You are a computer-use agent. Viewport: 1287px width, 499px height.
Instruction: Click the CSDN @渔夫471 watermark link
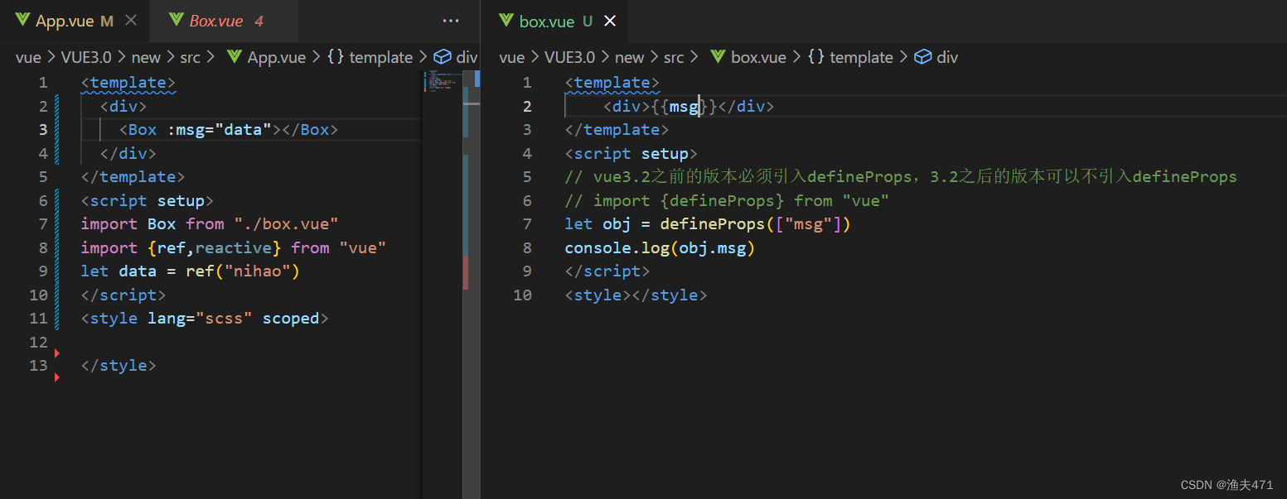[1225, 485]
